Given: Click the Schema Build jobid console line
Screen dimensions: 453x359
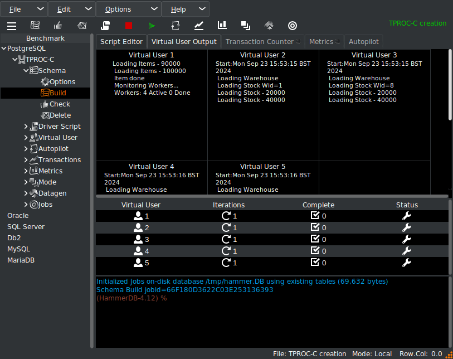Looking at the screenshot, I should pos(184,290).
